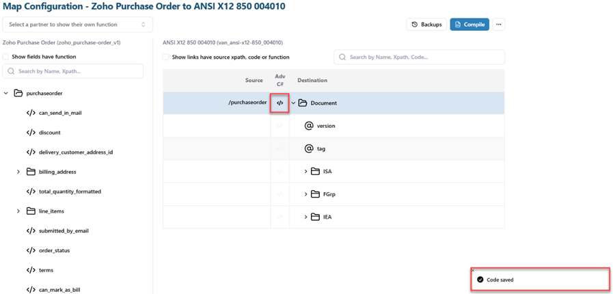The width and height of the screenshot is (613, 294).
Task: Select the tag attribute row
Action: point(333,148)
